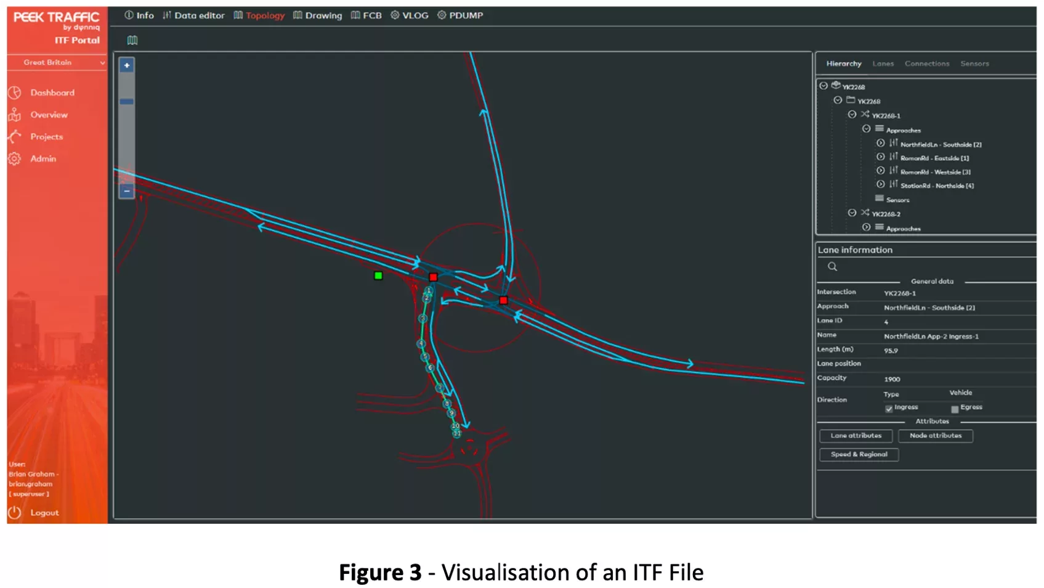The image size is (1044, 588).
Task: Expand NorthfieldLn - Southside [2] approach
Action: pyautogui.click(x=881, y=144)
